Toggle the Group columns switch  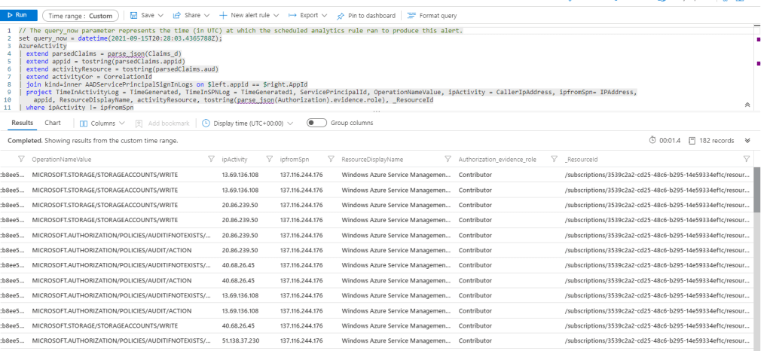(x=316, y=123)
